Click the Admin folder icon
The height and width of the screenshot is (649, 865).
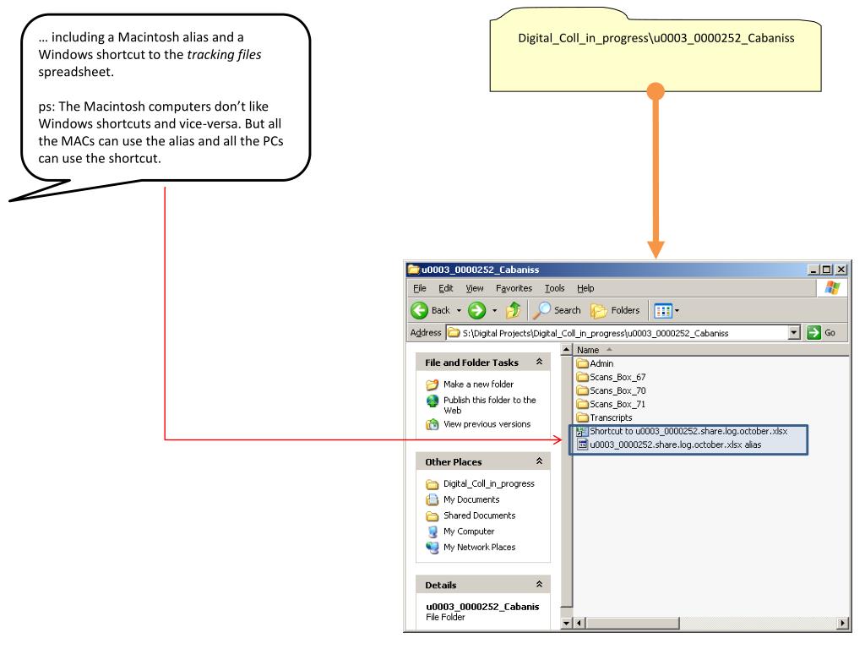[x=583, y=363]
